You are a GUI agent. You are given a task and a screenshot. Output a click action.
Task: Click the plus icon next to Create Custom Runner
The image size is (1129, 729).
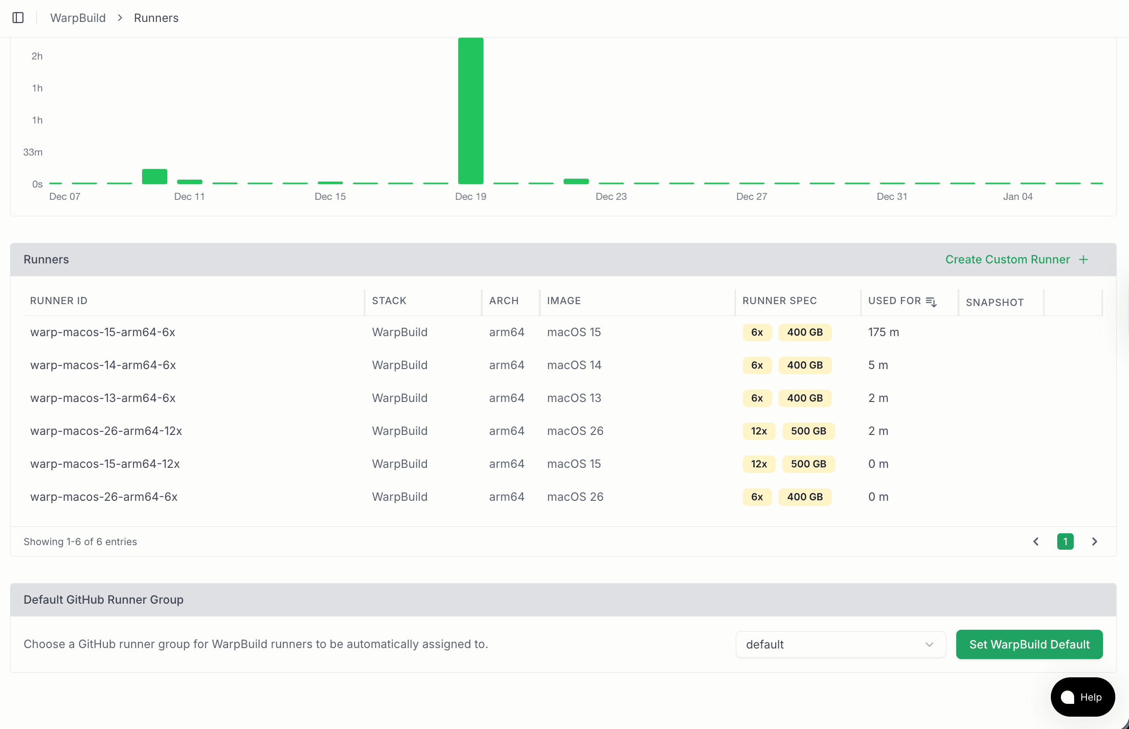tap(1084, 259)
